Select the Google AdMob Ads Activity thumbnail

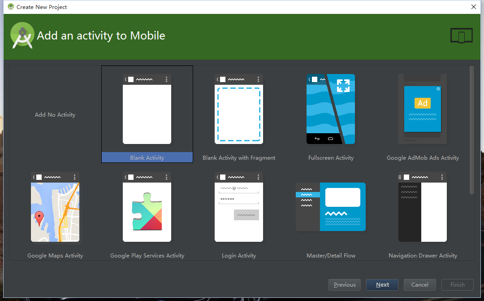pyautogui.click(x=423, y=109)
